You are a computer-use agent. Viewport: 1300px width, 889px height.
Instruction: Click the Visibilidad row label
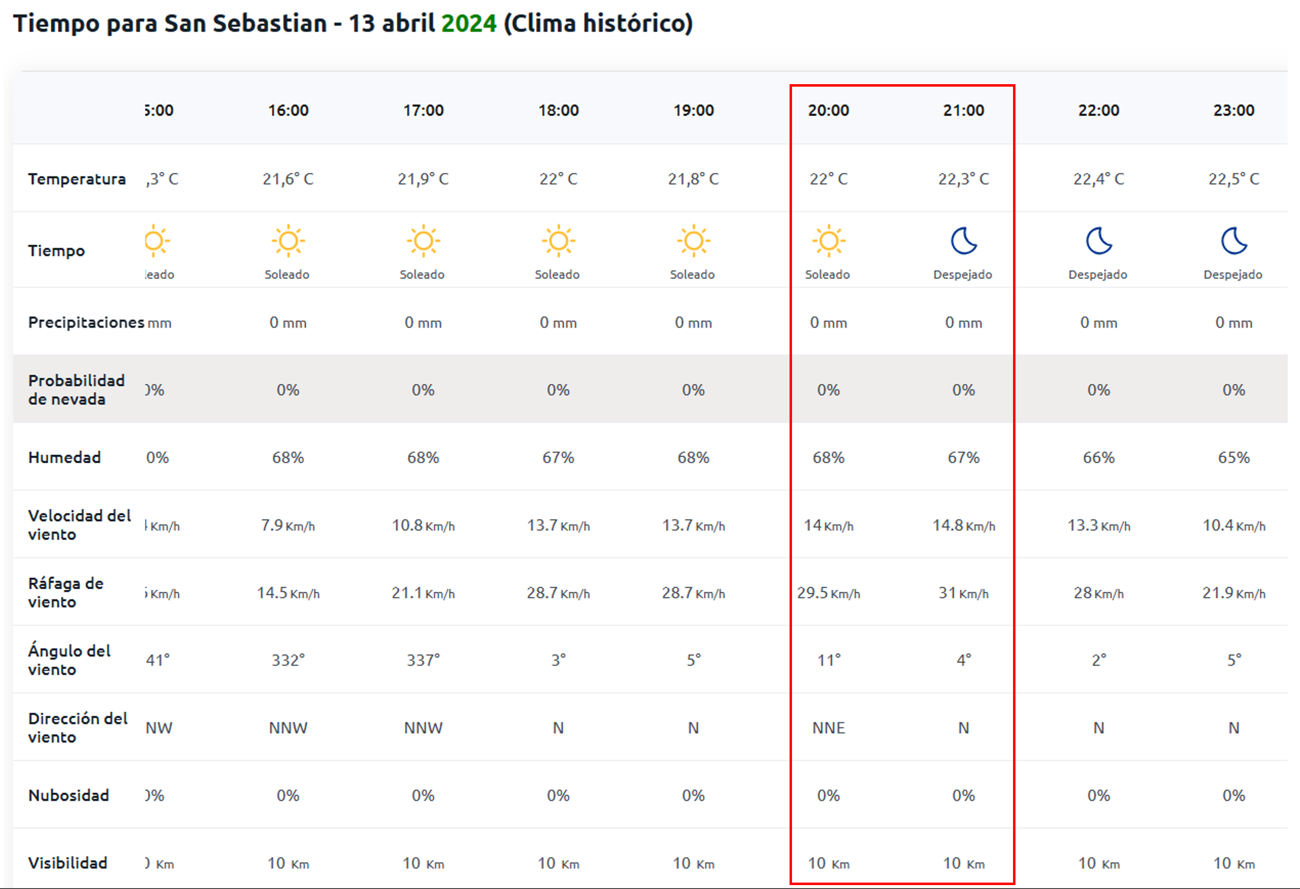[68, 863]
